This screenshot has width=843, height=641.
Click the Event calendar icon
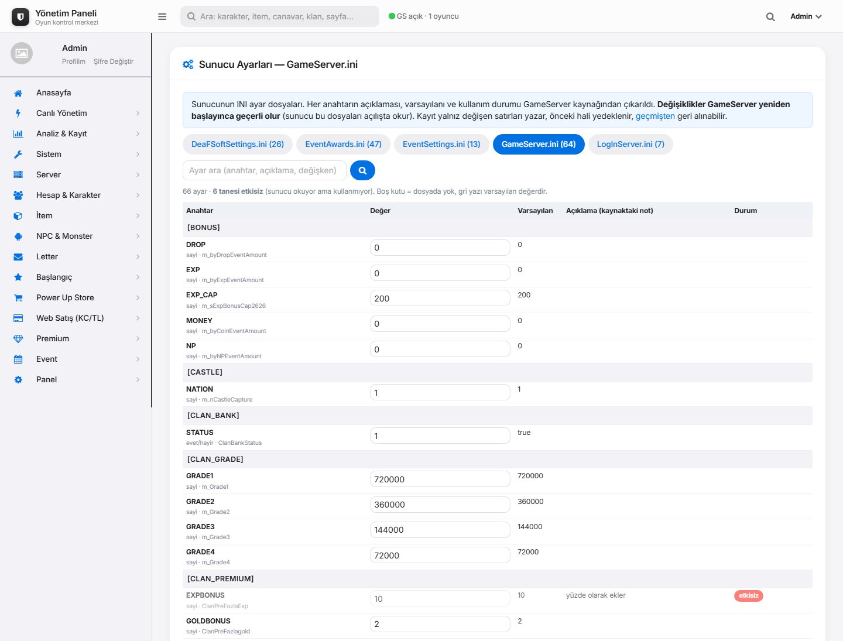[x=18, y=359]
